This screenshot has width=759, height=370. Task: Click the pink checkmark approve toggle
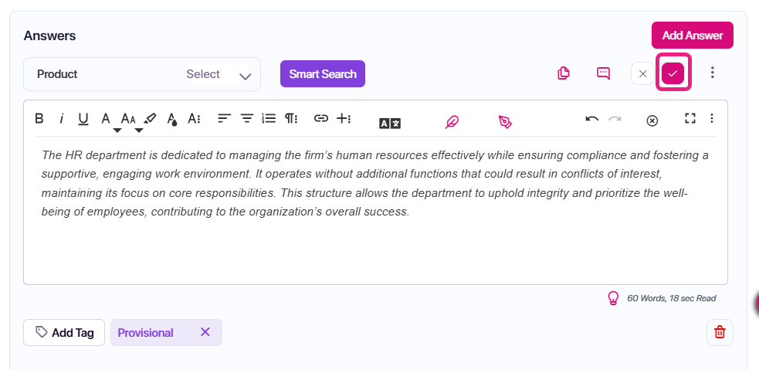pos(673,73)
